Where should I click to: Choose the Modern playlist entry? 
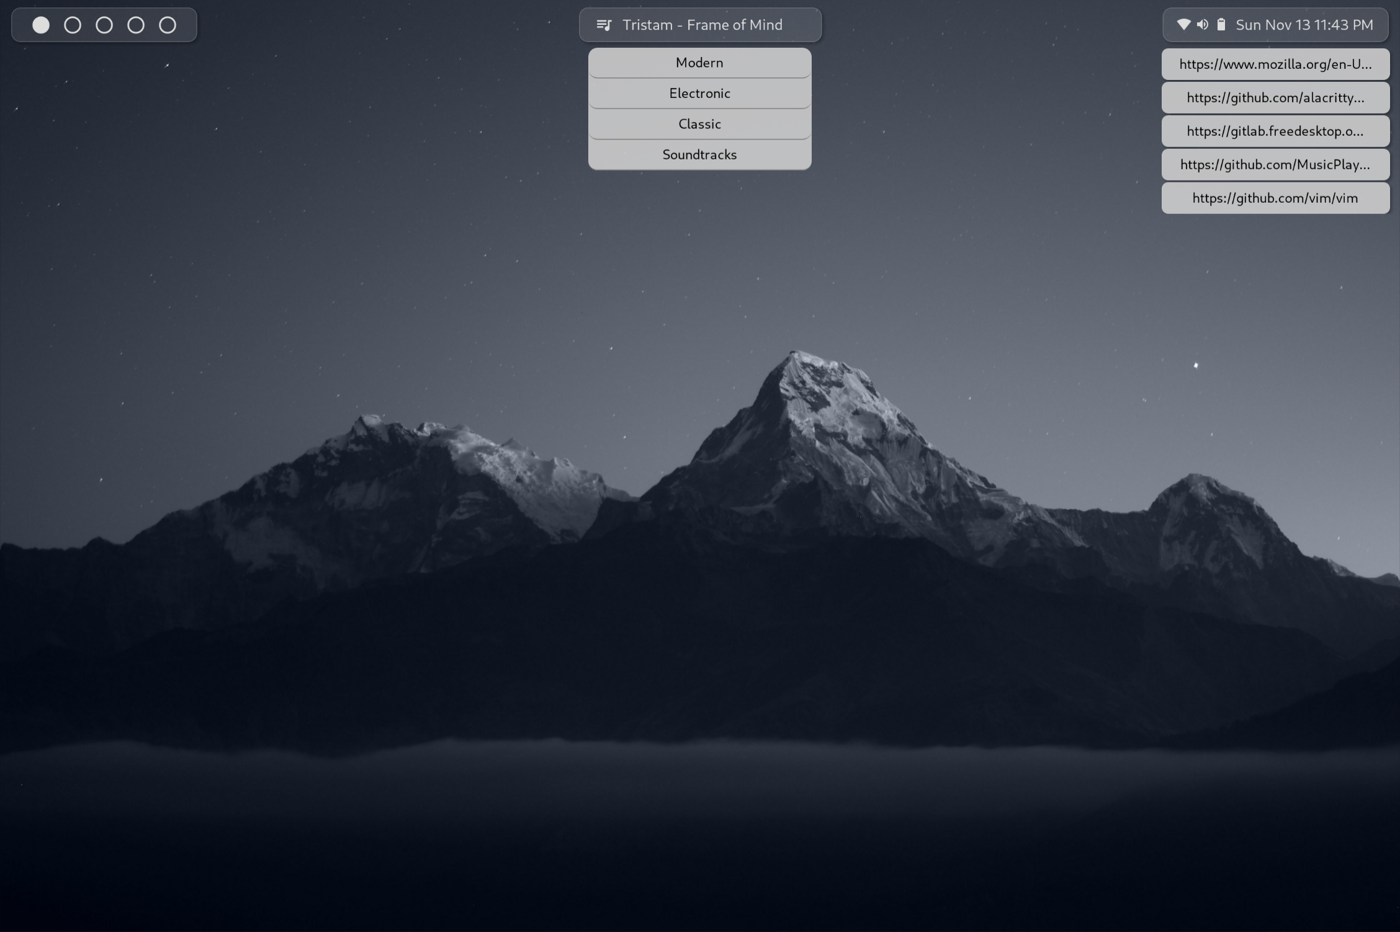(699, 63)
